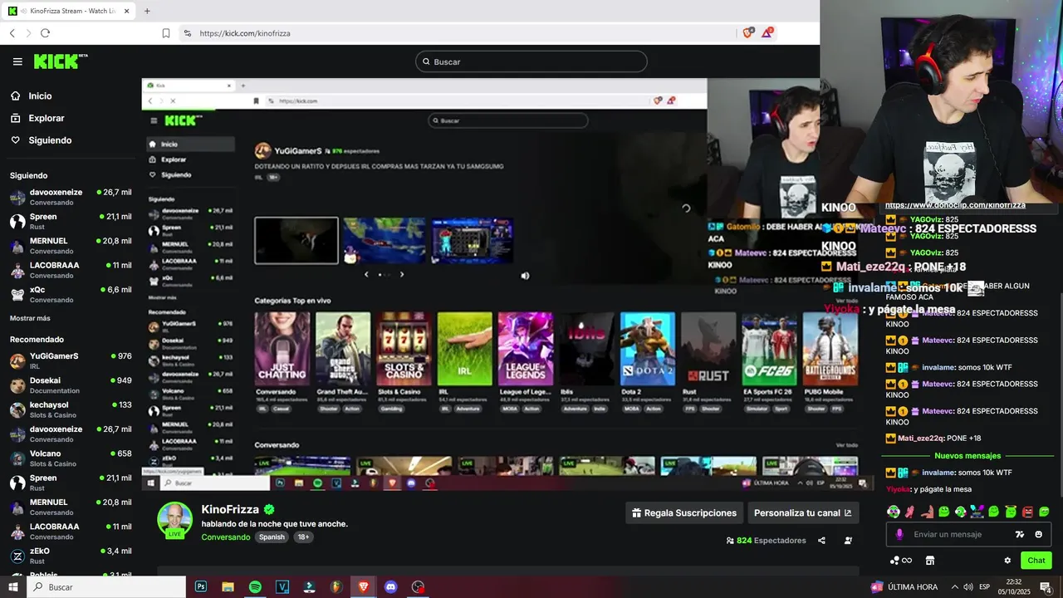The width and height of the screenshot is (1063, 598).
Task: Click the Conversando category link
Action: click(226, 537)
